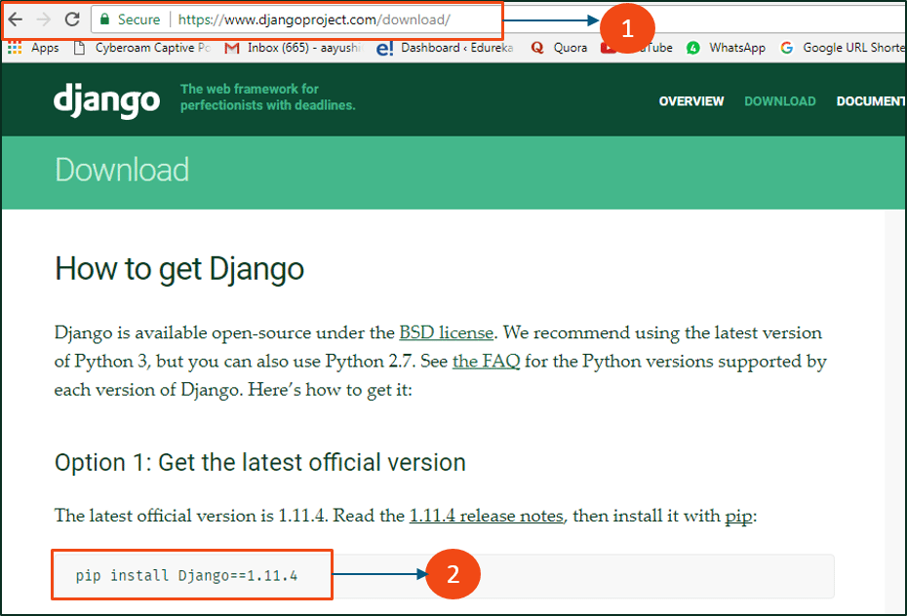Click the browser back arrow

pyautogui.click(x=16, y=19)
